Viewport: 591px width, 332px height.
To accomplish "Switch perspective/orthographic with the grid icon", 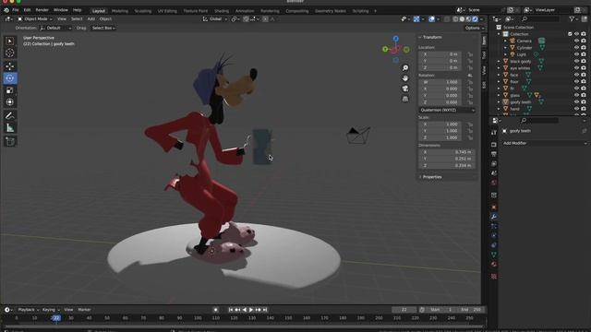I will [405, 99].
